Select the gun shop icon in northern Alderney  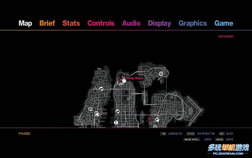[101, 89]
